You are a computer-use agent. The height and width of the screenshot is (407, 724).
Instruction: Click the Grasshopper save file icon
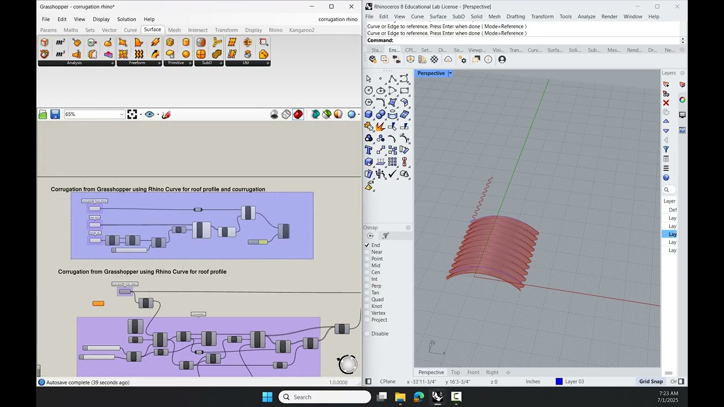(55, 114)
